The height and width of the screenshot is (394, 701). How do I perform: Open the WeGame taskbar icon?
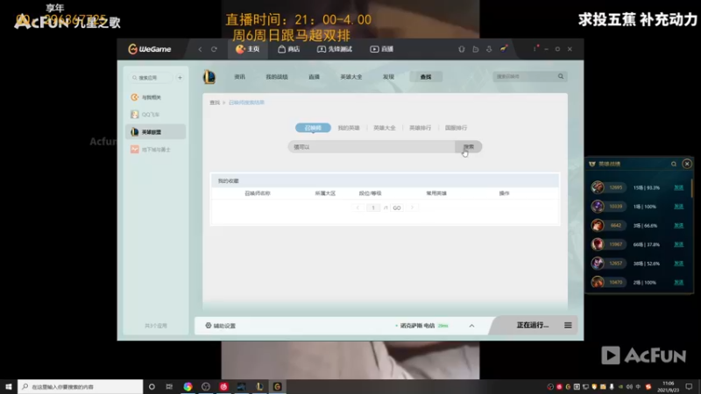tap(277, 386)
